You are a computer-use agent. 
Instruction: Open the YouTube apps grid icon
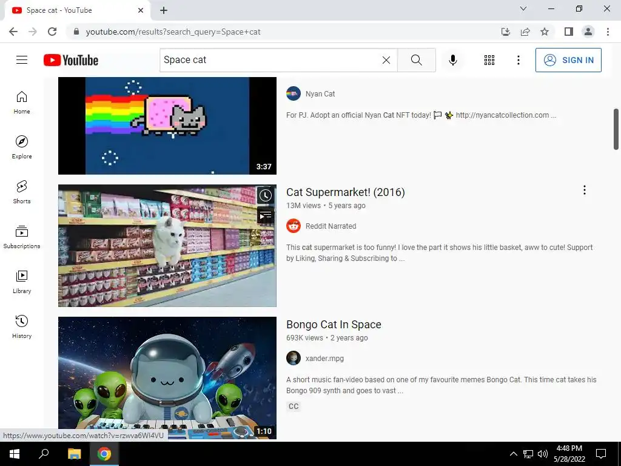489,60
